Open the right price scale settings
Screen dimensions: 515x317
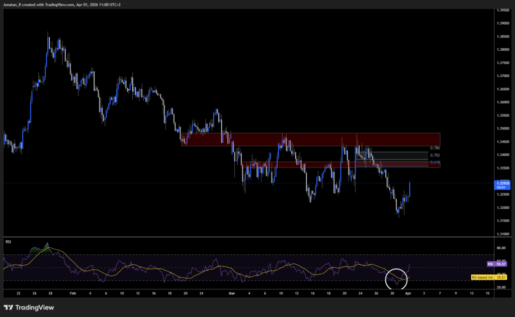click(501, 100)
